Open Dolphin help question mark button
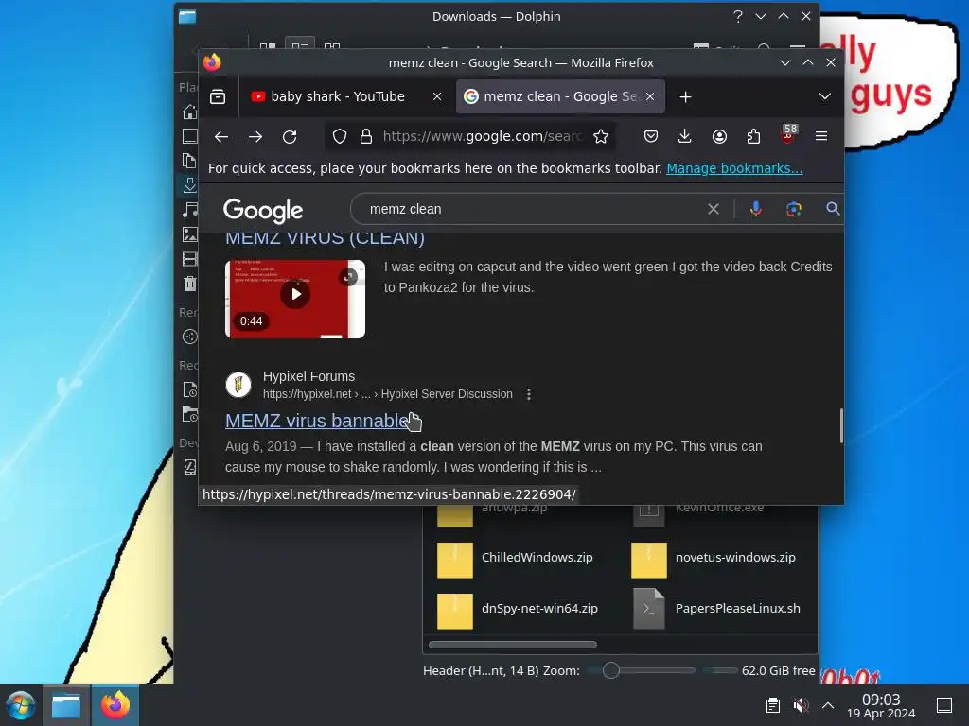The height and width of the screenshot is (726, 969). [x=738, y=17]
